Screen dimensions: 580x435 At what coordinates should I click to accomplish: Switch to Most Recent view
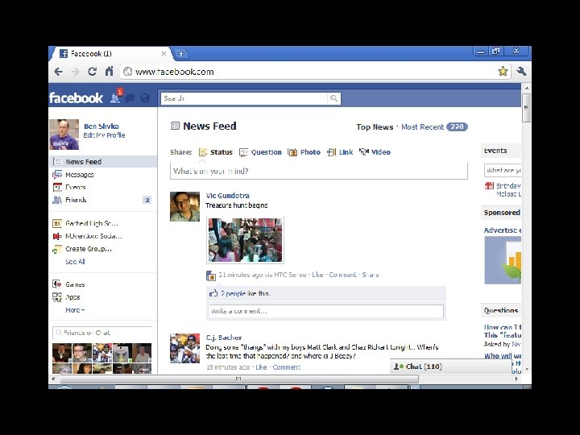coord(422,127)
